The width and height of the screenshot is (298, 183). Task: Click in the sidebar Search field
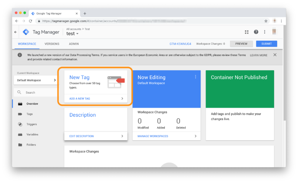tap(36, 92)
